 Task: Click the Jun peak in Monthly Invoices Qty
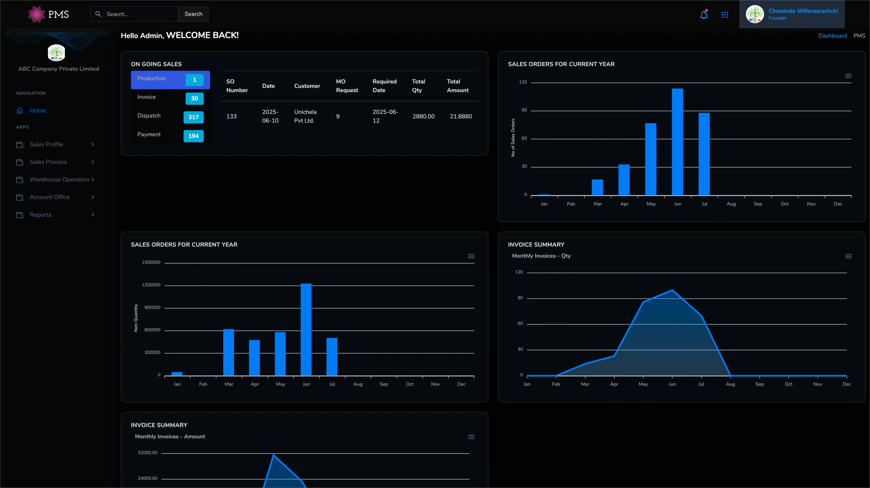point(672,290)
